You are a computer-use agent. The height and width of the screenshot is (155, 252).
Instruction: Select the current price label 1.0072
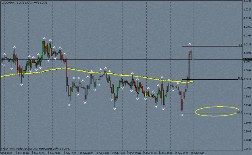248,59
